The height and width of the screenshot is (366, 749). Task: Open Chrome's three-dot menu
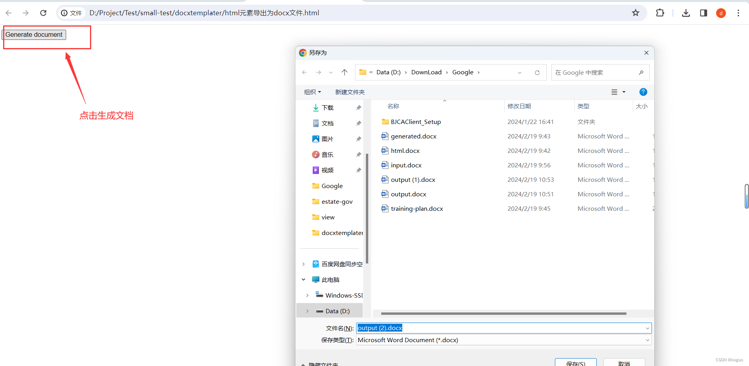tap(738, 13)
